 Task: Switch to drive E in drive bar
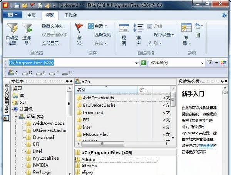tap(41, 73)
